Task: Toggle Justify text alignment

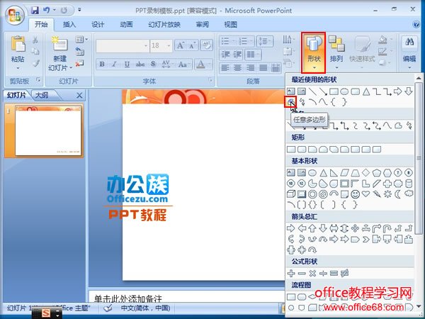Action: 263,67
